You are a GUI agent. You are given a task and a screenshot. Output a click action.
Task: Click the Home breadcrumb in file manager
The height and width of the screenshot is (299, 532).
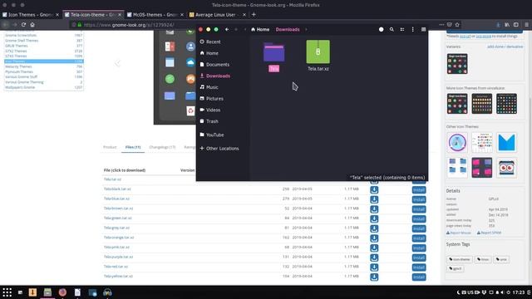point(260,30)
